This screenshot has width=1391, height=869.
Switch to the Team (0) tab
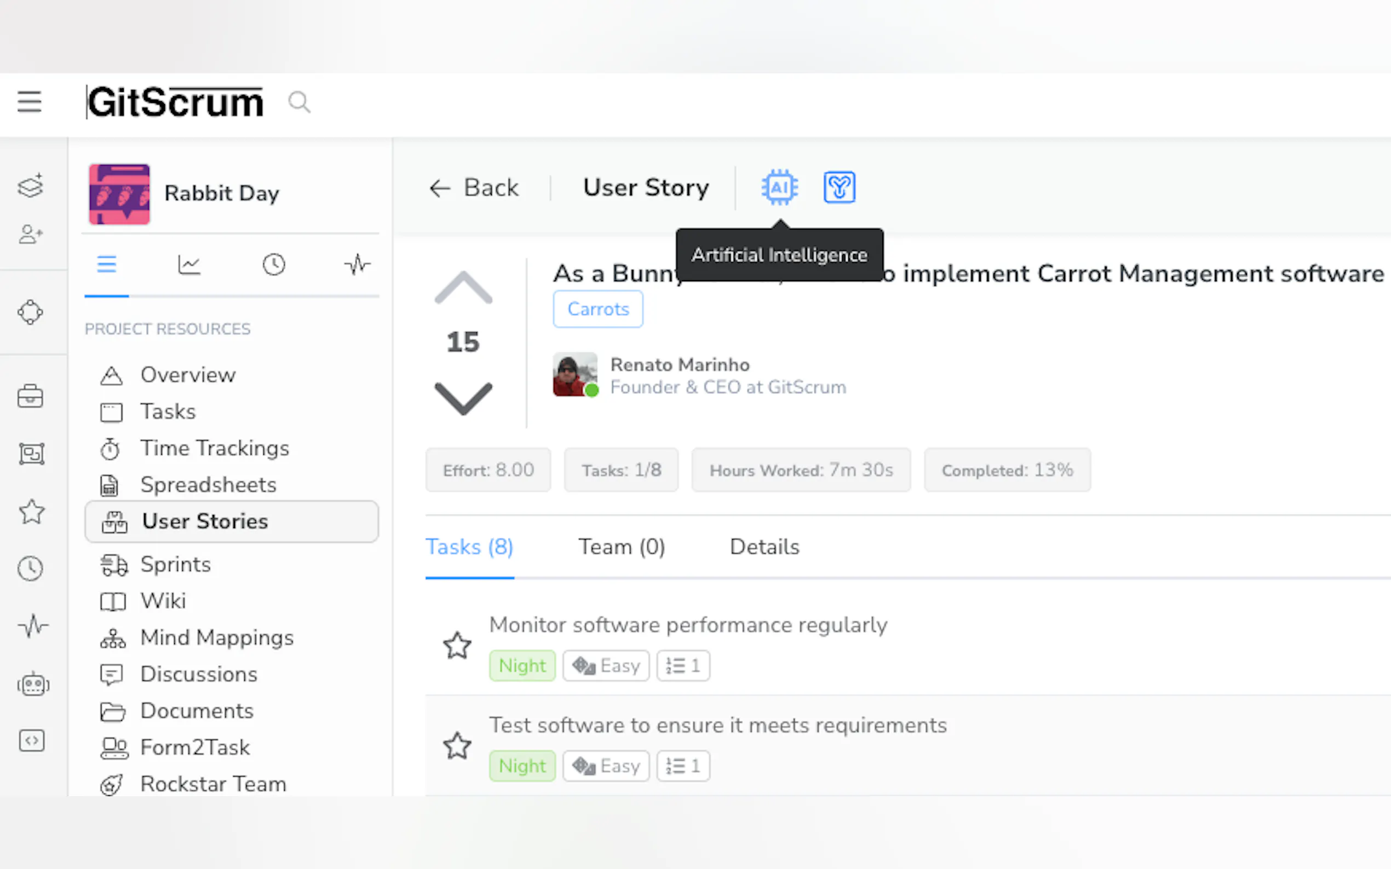(621, 547)
